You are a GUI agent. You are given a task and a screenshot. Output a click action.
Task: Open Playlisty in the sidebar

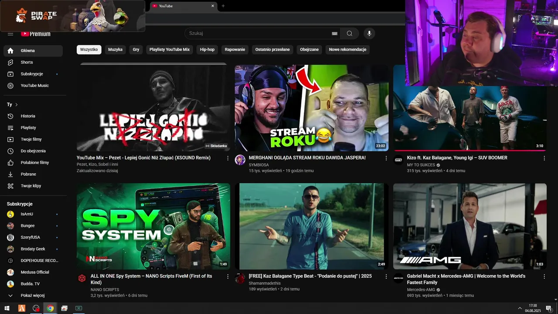(33, 128)
